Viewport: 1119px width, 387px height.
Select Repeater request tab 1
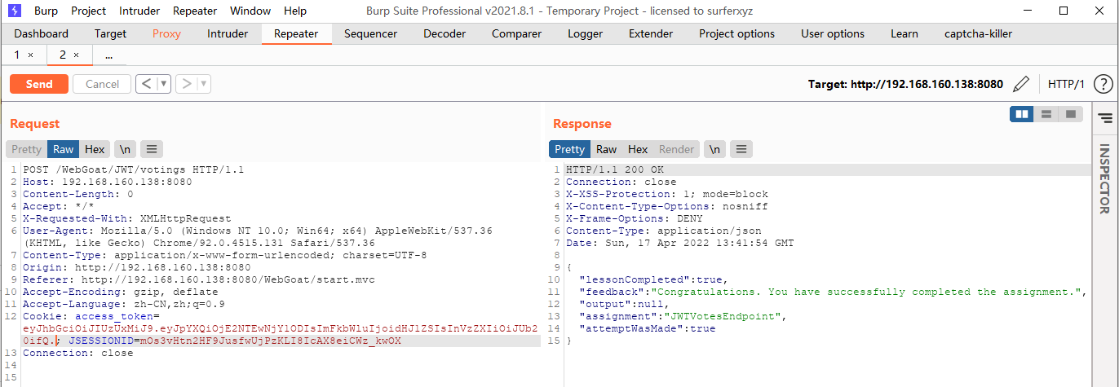click(x=16, y=55)
